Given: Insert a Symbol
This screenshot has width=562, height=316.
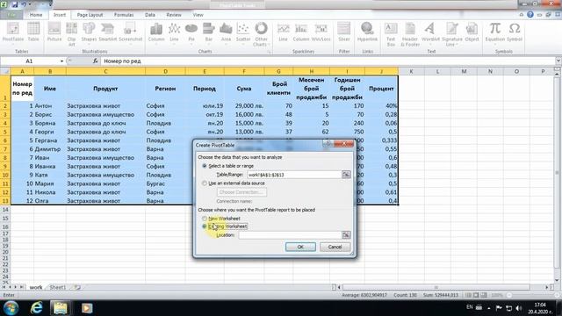Looking at the screenshot, I should [x=515, y=32].
